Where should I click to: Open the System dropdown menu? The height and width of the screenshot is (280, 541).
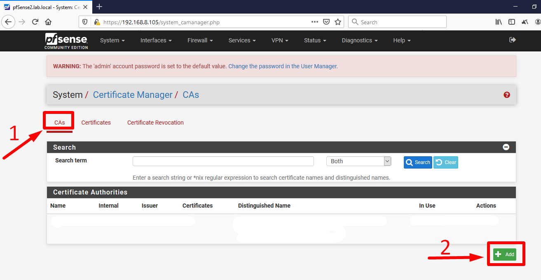point(112,40)
